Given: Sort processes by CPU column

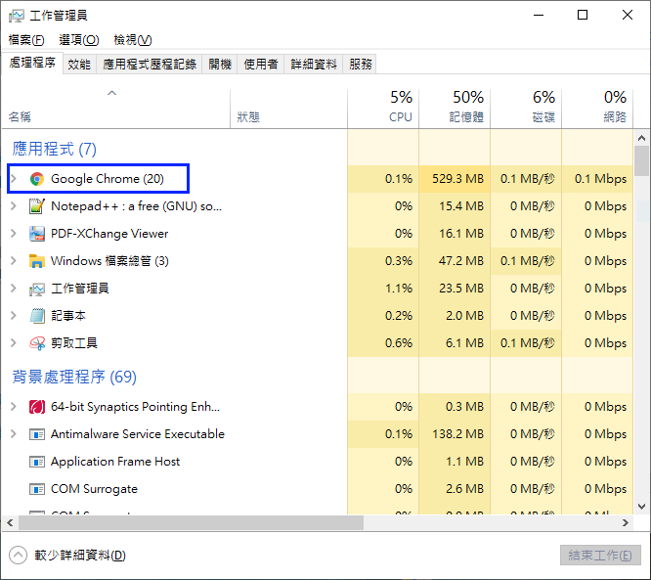Looking at the screenshot, I should tap(383, 109).
